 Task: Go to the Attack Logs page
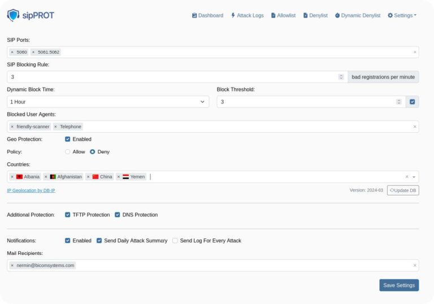tap(247, 15)
